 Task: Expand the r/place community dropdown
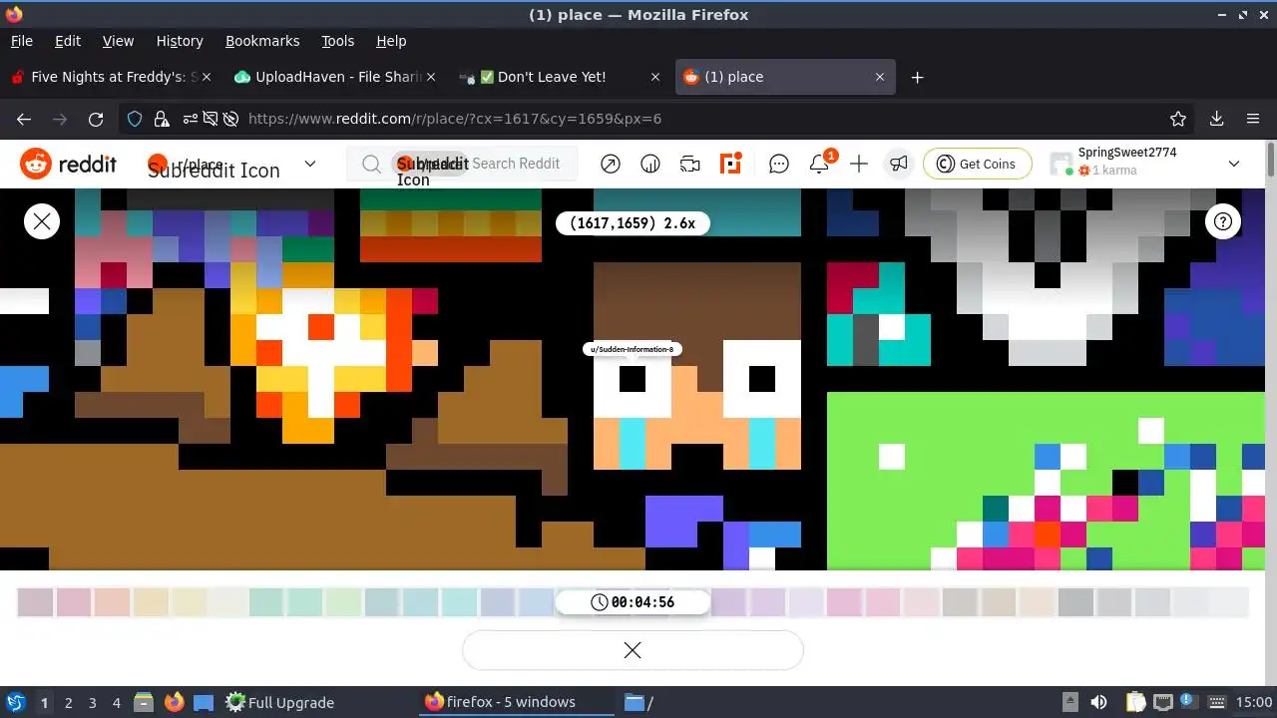[310, 164]
